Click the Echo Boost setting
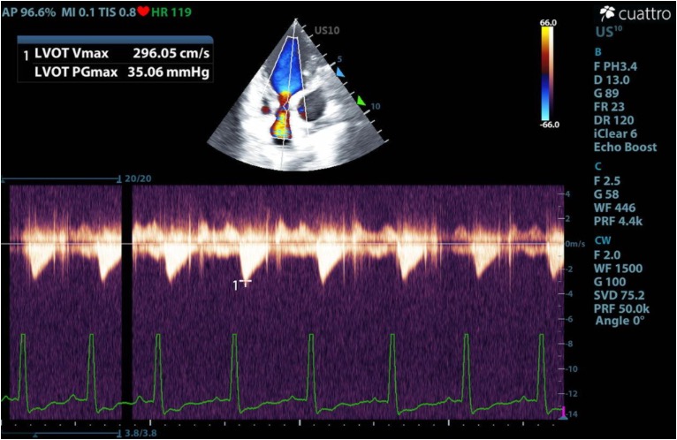The image size is (677, 440). click(625, 147)
